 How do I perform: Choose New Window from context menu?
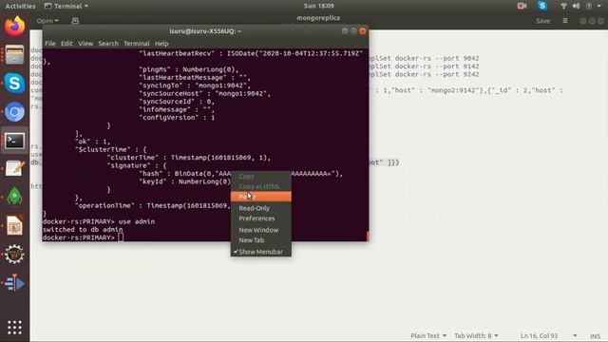[261, 230]
